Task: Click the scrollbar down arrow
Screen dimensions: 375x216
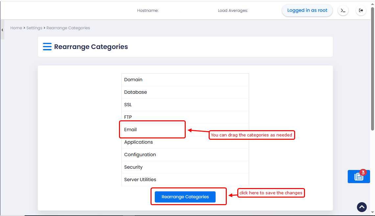Action: (372, 212)
